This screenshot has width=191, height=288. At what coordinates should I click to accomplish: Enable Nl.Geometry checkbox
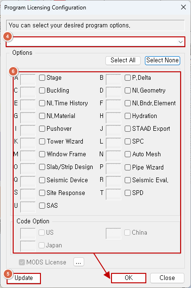pos(127,90)
